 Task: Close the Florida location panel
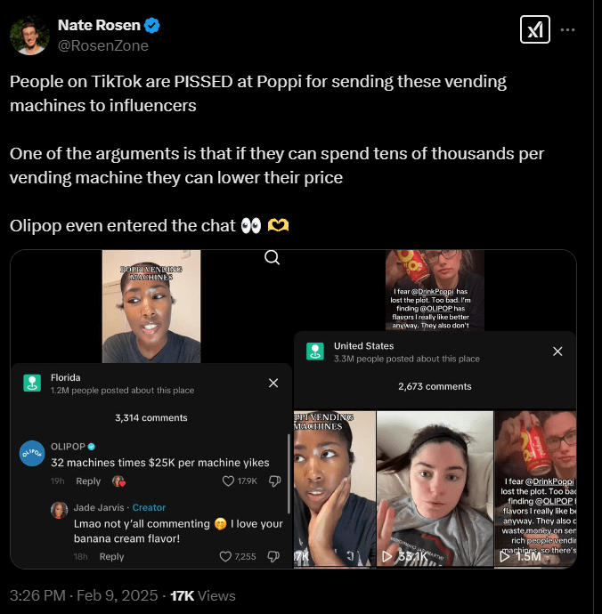pyautogui.click(x=273, y=383)
